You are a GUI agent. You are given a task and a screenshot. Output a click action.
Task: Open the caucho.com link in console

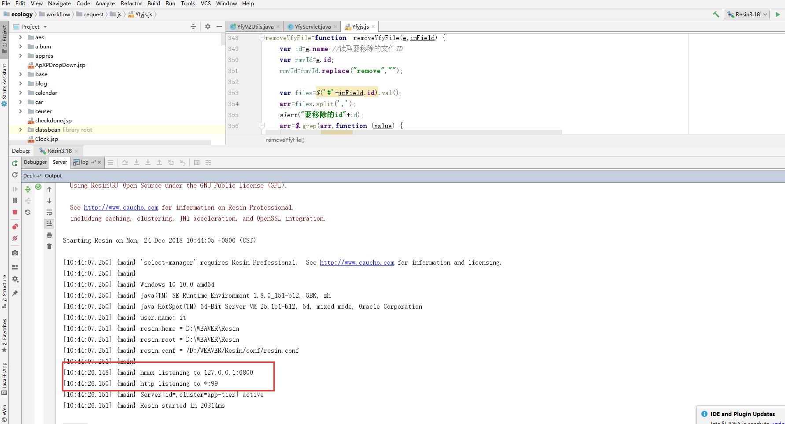tap(121, 207)
